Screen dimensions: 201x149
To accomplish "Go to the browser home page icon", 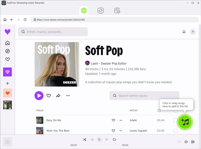I will [5, 20].
